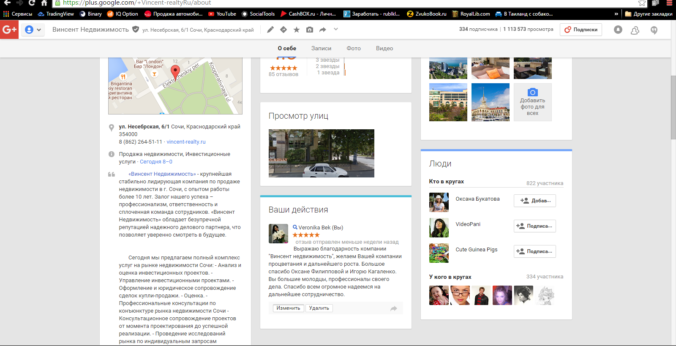
Task: Click the Добавить фото для всех tile
Action: [x=533, y=102]
